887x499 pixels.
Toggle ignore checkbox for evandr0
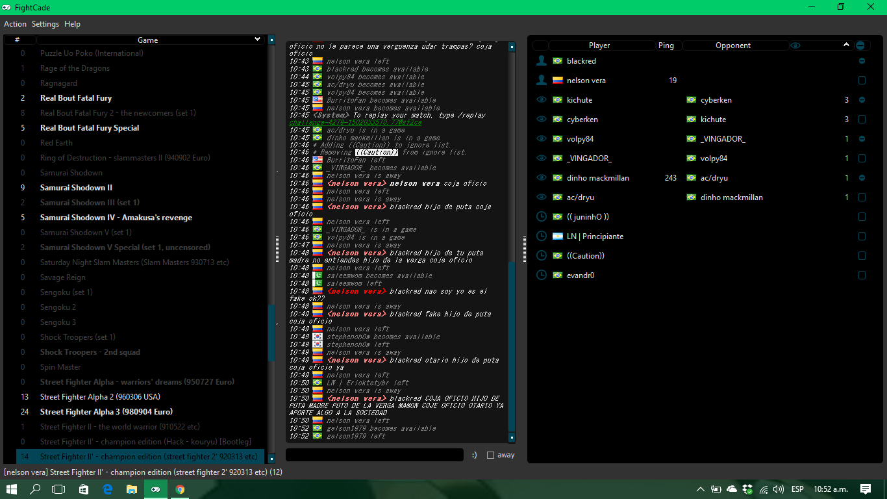click(x=862, y=275)
